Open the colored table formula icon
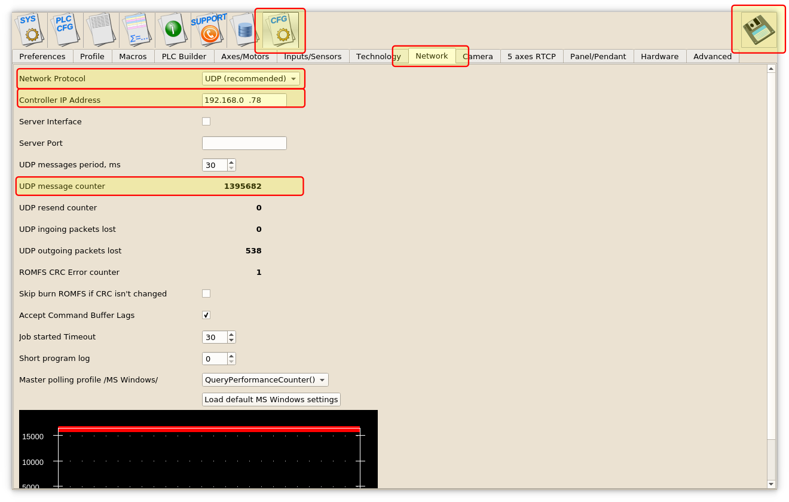This screenshot has width=789, height=502. coord(137,29)
